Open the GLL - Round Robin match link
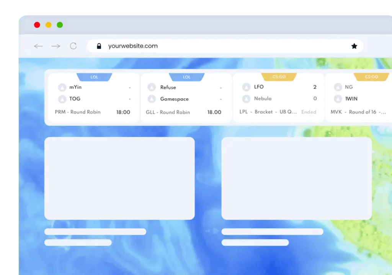392x275 pixels. (168, 112)
